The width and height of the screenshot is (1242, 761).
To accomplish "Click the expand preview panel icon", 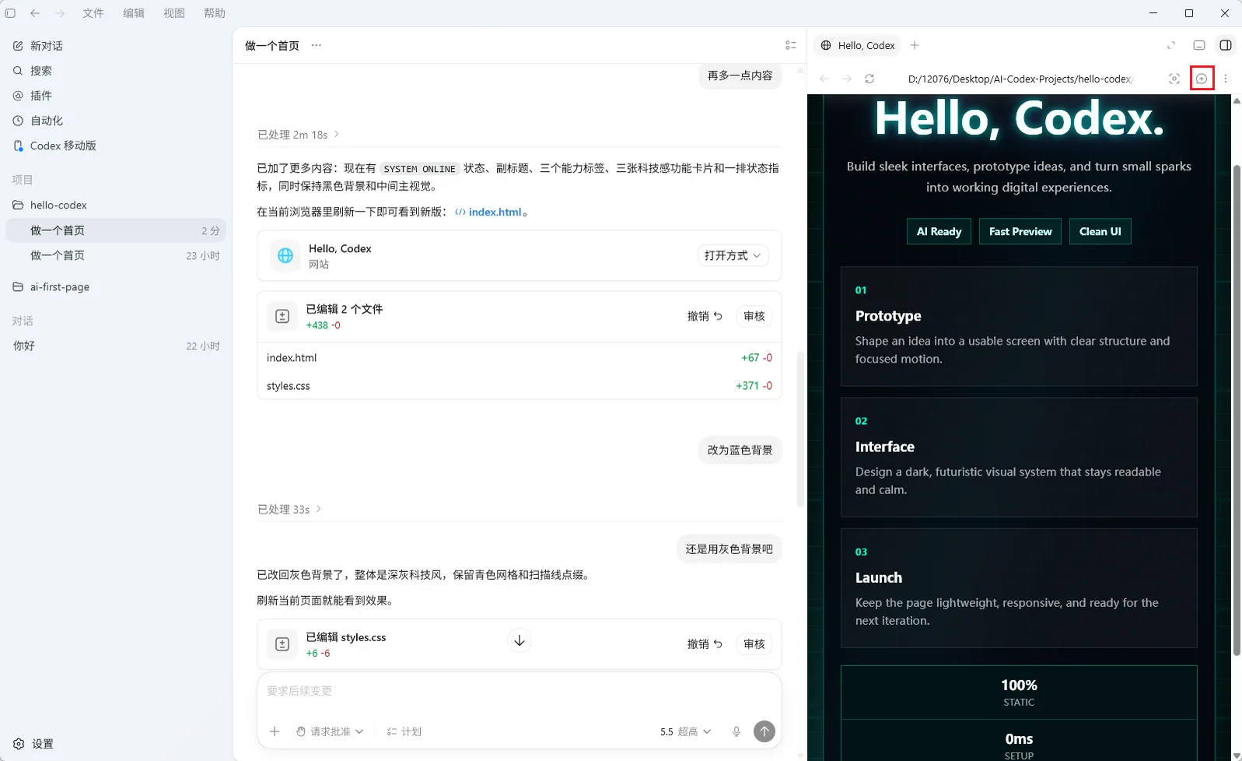I will point(1171,45).
